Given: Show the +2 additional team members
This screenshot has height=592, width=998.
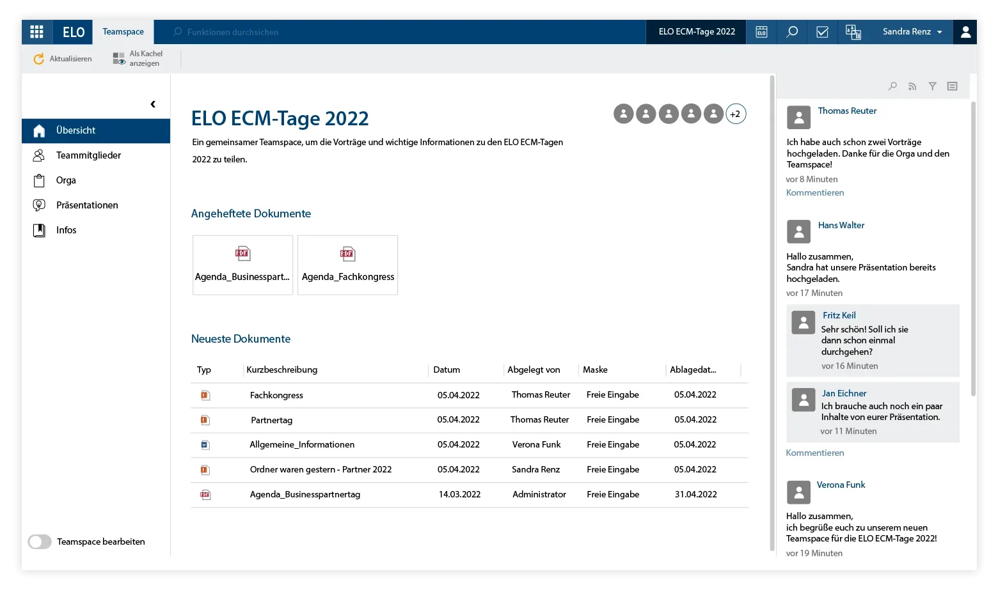Looking at the screenshot, I should [x=736, y=114].
